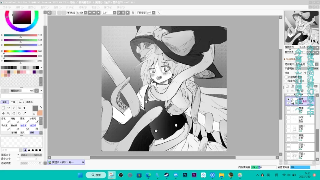Select the Text tool
The image size is (320, 180).
pos(24,108)
